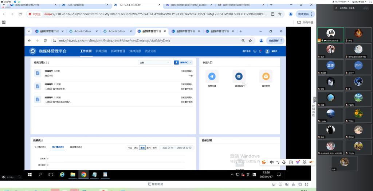This screenshot has width=373, height=191.
Task: Click the remote taskbar search icon
Action: pos(40,175)
